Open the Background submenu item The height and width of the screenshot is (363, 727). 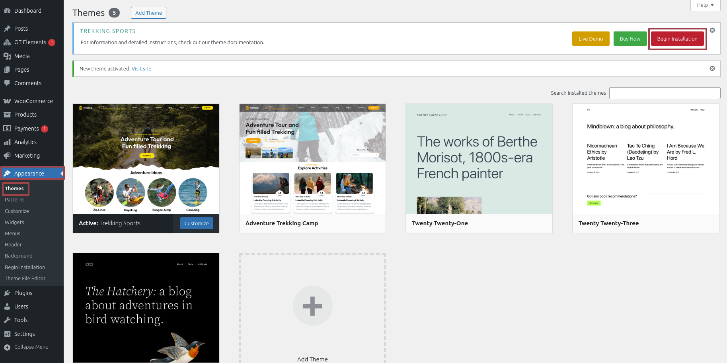[19, 256]
